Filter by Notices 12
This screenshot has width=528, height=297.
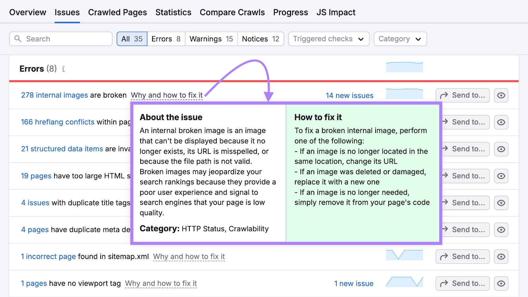261,39
